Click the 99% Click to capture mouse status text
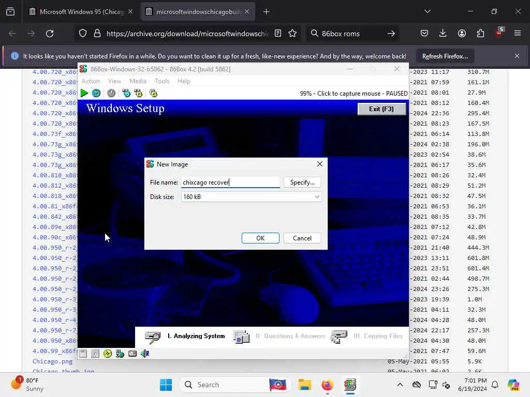Image resolution: width=530 pixels, height=397 pixels. [354, 94]
